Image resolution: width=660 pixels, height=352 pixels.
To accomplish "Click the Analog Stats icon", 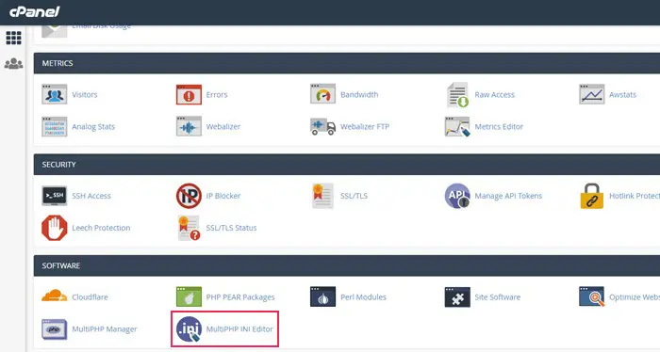I will pos(55,126).
